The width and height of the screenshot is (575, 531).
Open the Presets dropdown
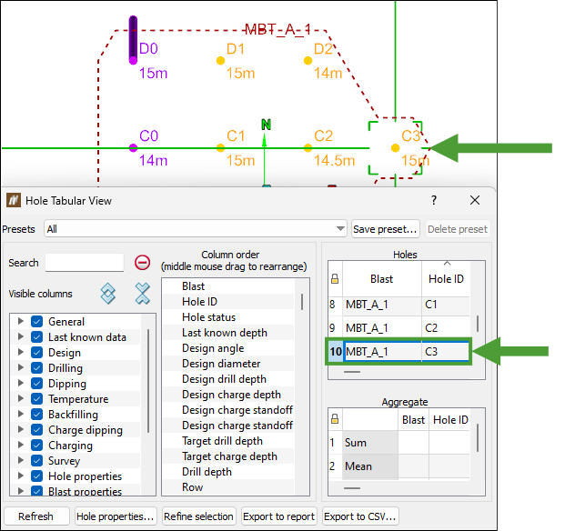click(x=195, y=228)
